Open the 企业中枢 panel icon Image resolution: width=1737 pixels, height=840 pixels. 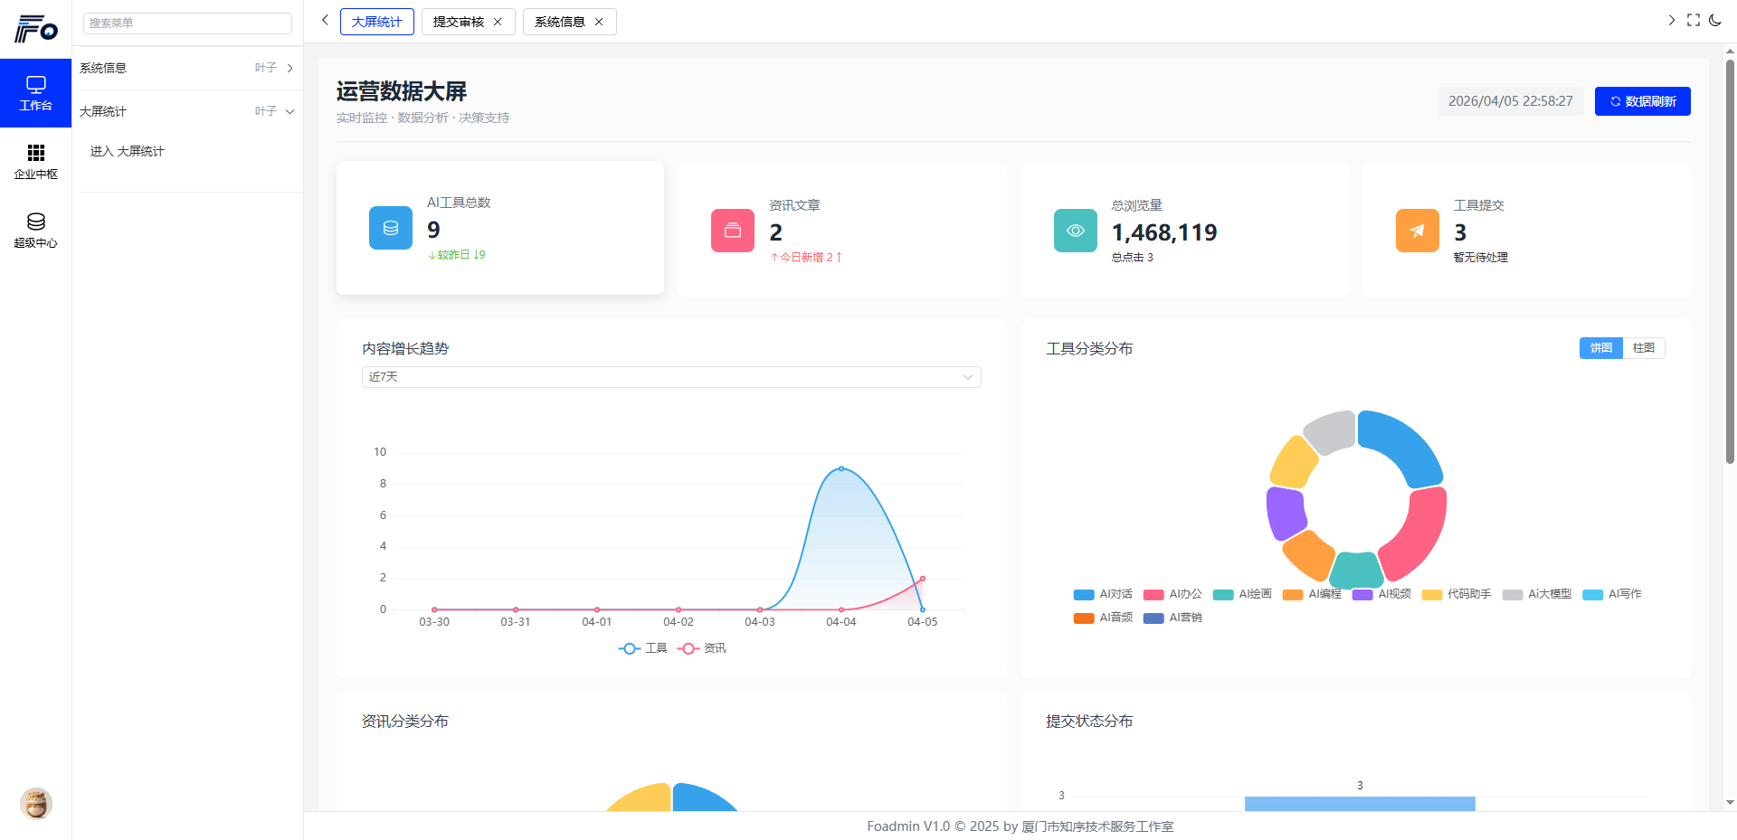point(36,153)
